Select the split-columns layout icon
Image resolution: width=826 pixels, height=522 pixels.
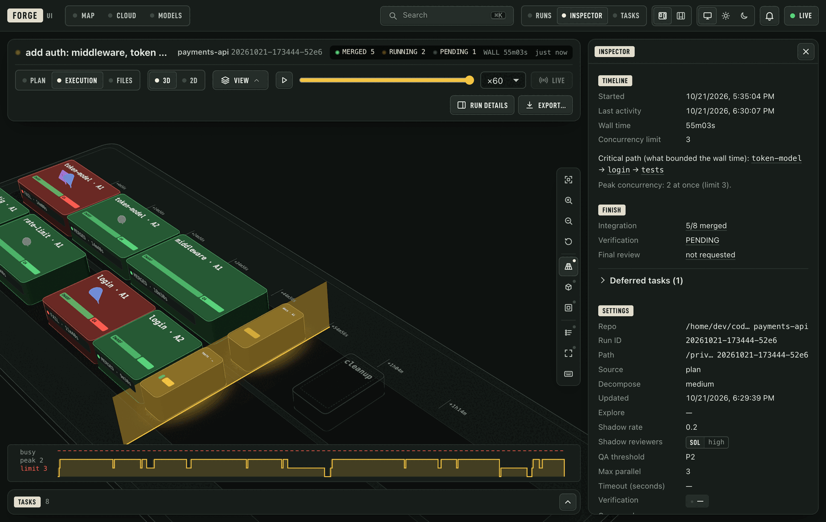pyautogui.click(x=681, y=16)
